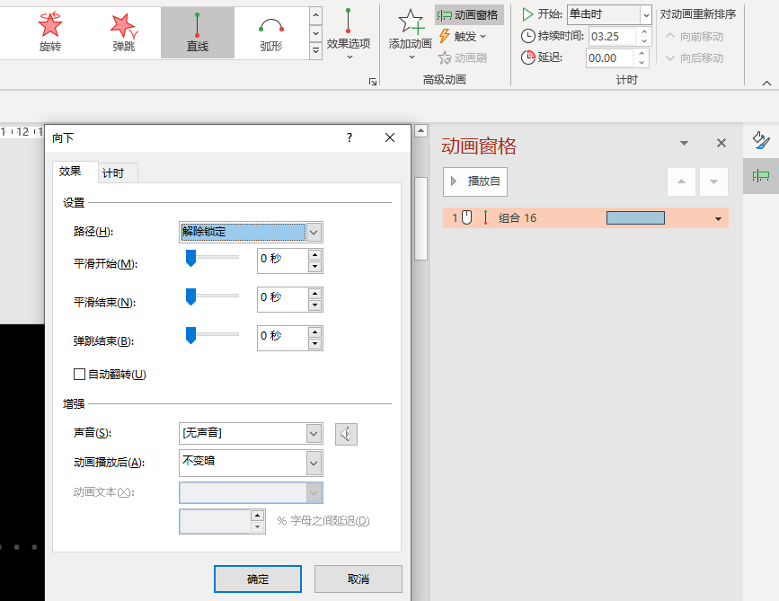
Task: Click the 确定 OK button
Action: pos(258,579)
